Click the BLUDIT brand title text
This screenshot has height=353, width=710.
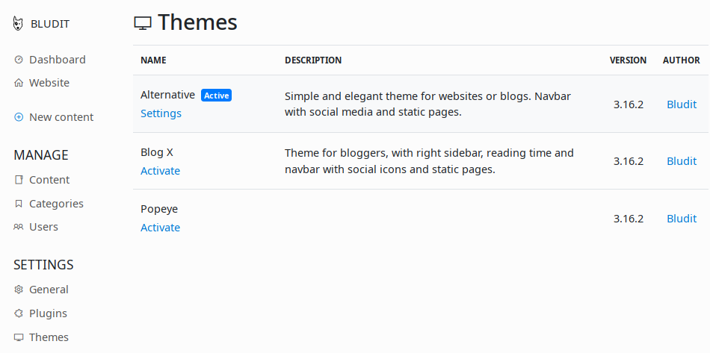tap(50, 24)
